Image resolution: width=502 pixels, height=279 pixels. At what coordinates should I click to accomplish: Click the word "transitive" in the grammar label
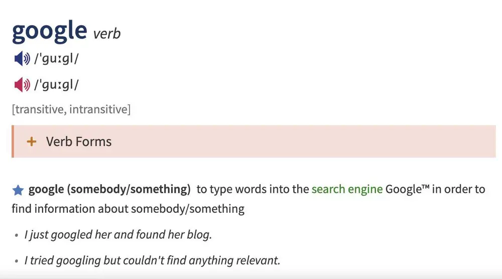click(39, 109)
